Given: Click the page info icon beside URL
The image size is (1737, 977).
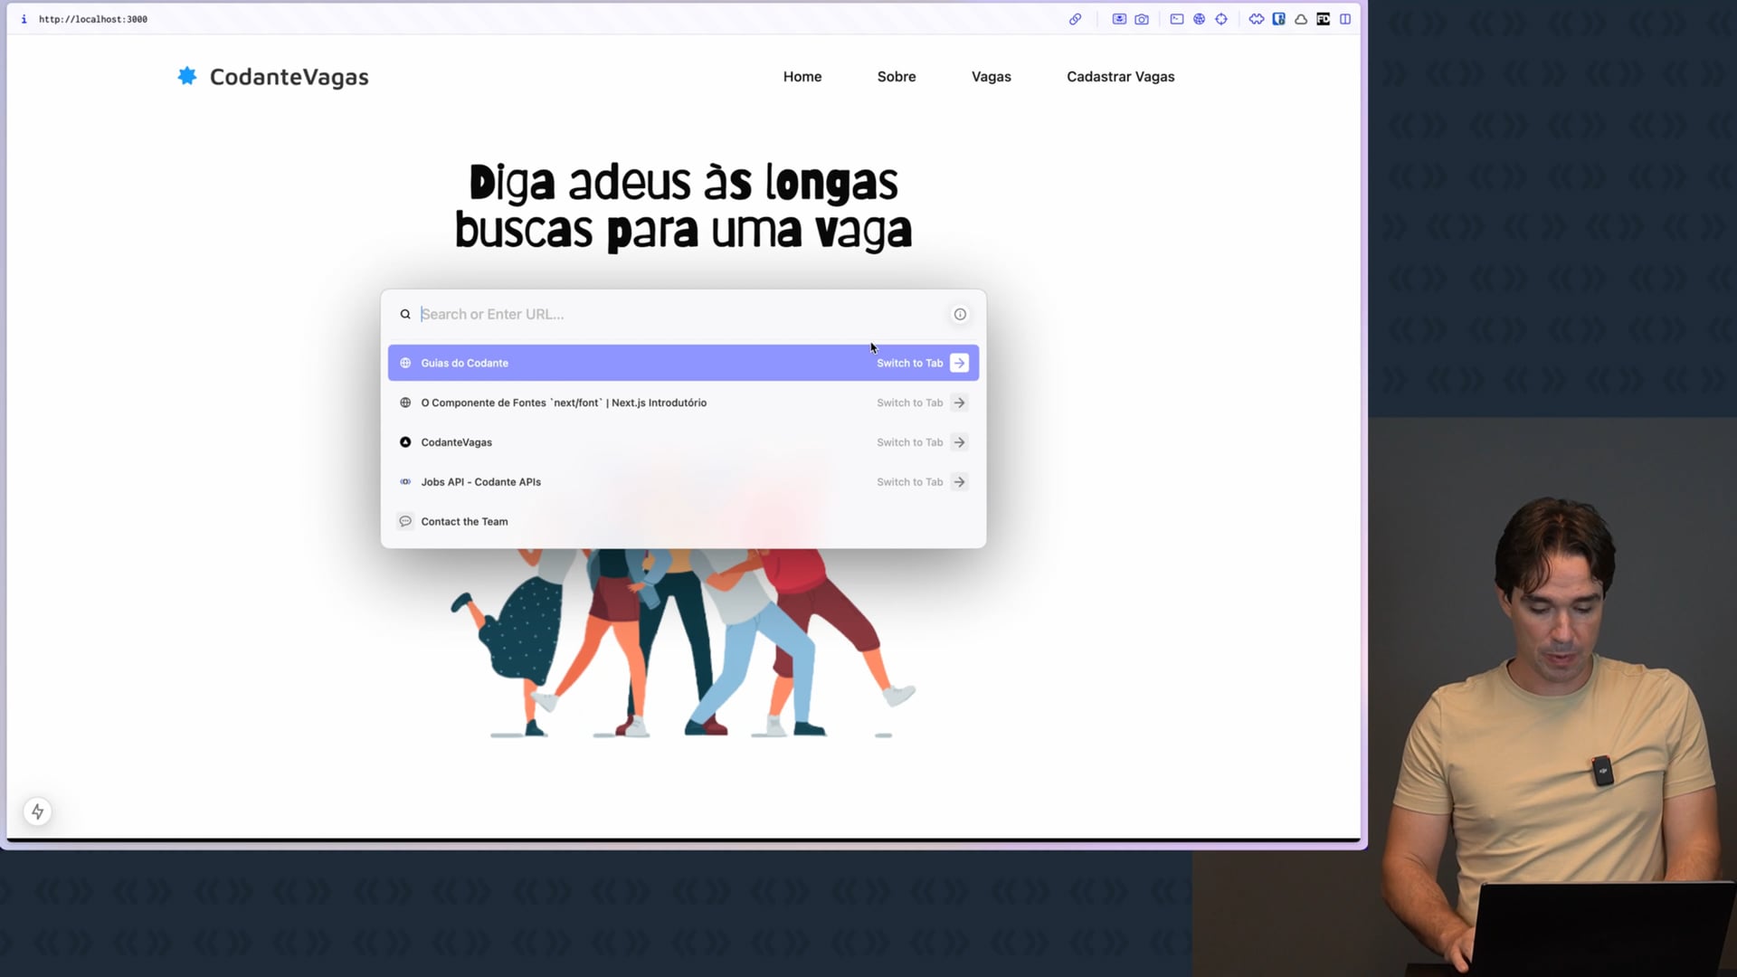Looking at the screenshot, I should pos(24,19).
